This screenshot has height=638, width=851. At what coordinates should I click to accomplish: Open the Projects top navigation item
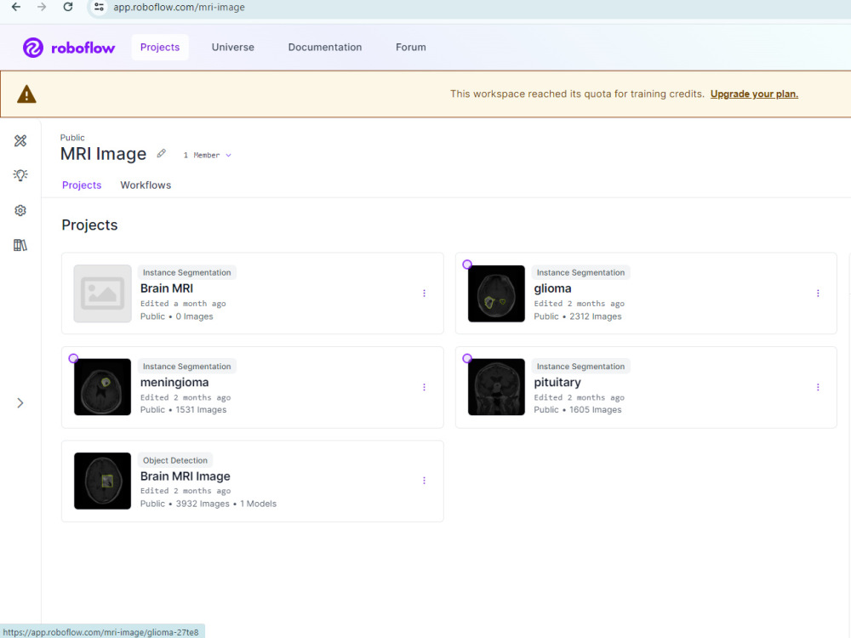160,47
